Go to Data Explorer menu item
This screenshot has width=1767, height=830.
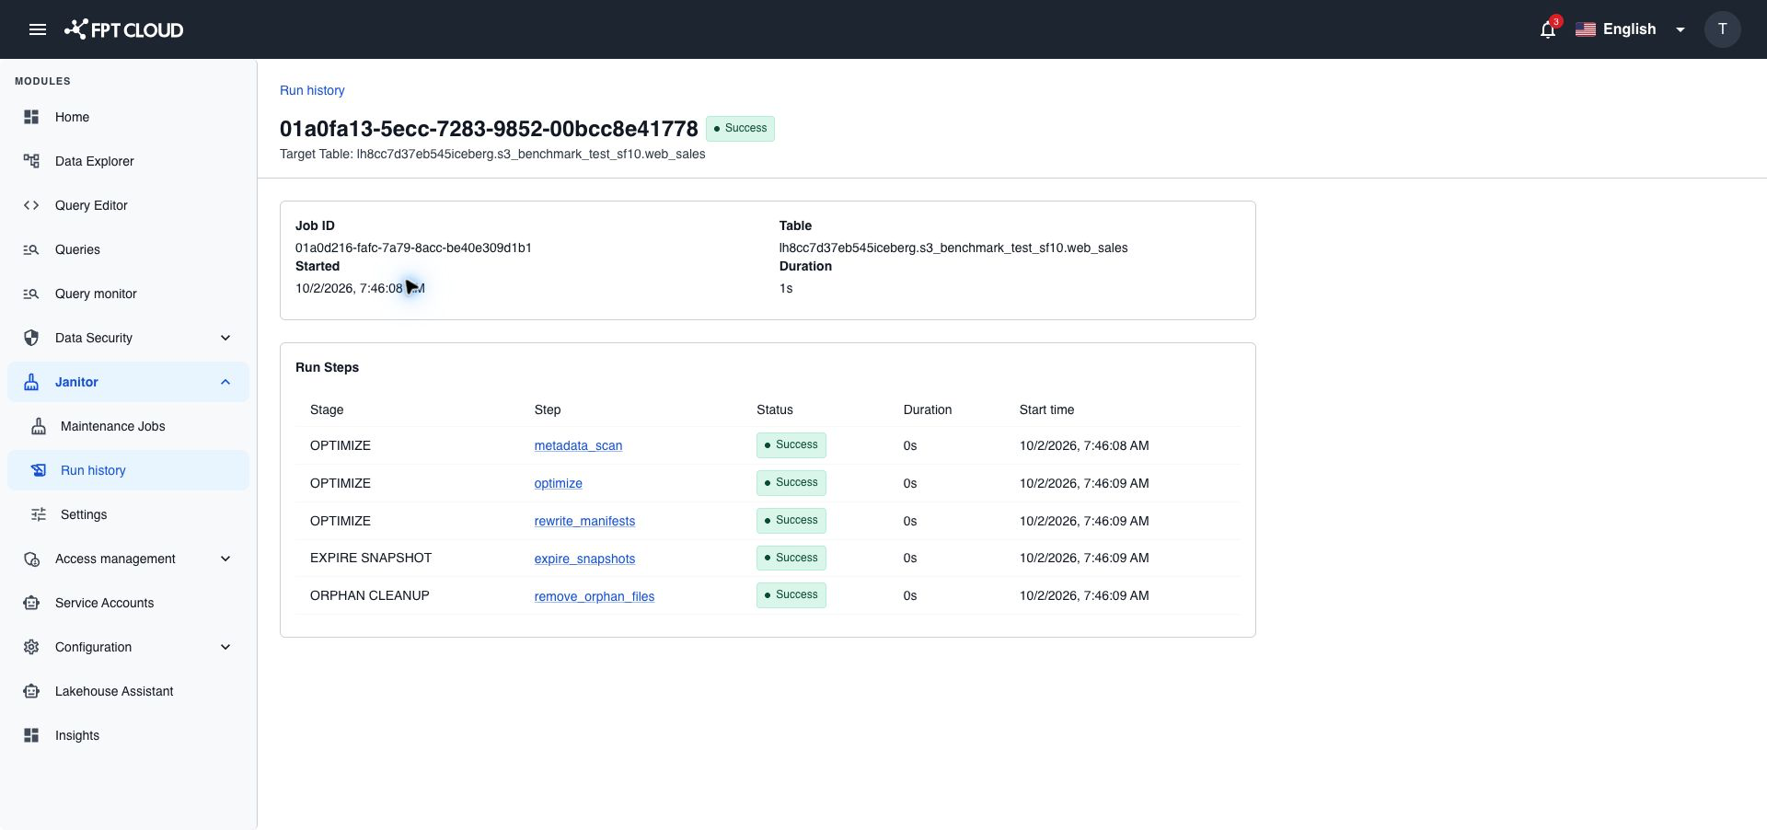128,161
